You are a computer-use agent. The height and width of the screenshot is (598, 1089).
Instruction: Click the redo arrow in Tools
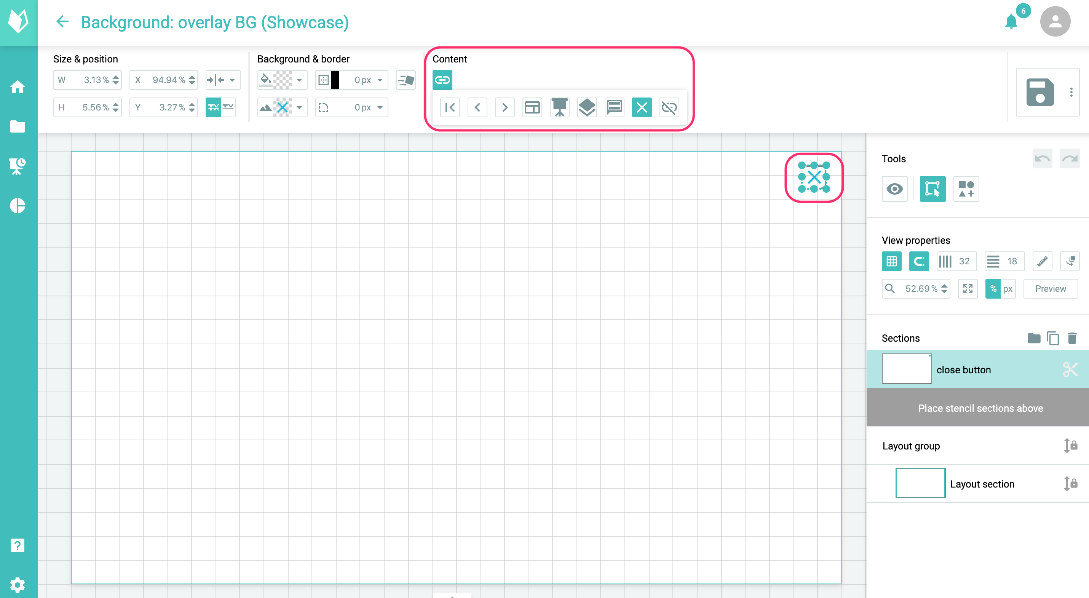[1070, 158]
